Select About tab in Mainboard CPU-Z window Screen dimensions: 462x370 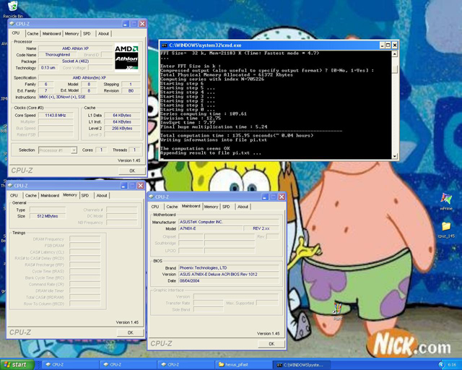coord(243,207)
